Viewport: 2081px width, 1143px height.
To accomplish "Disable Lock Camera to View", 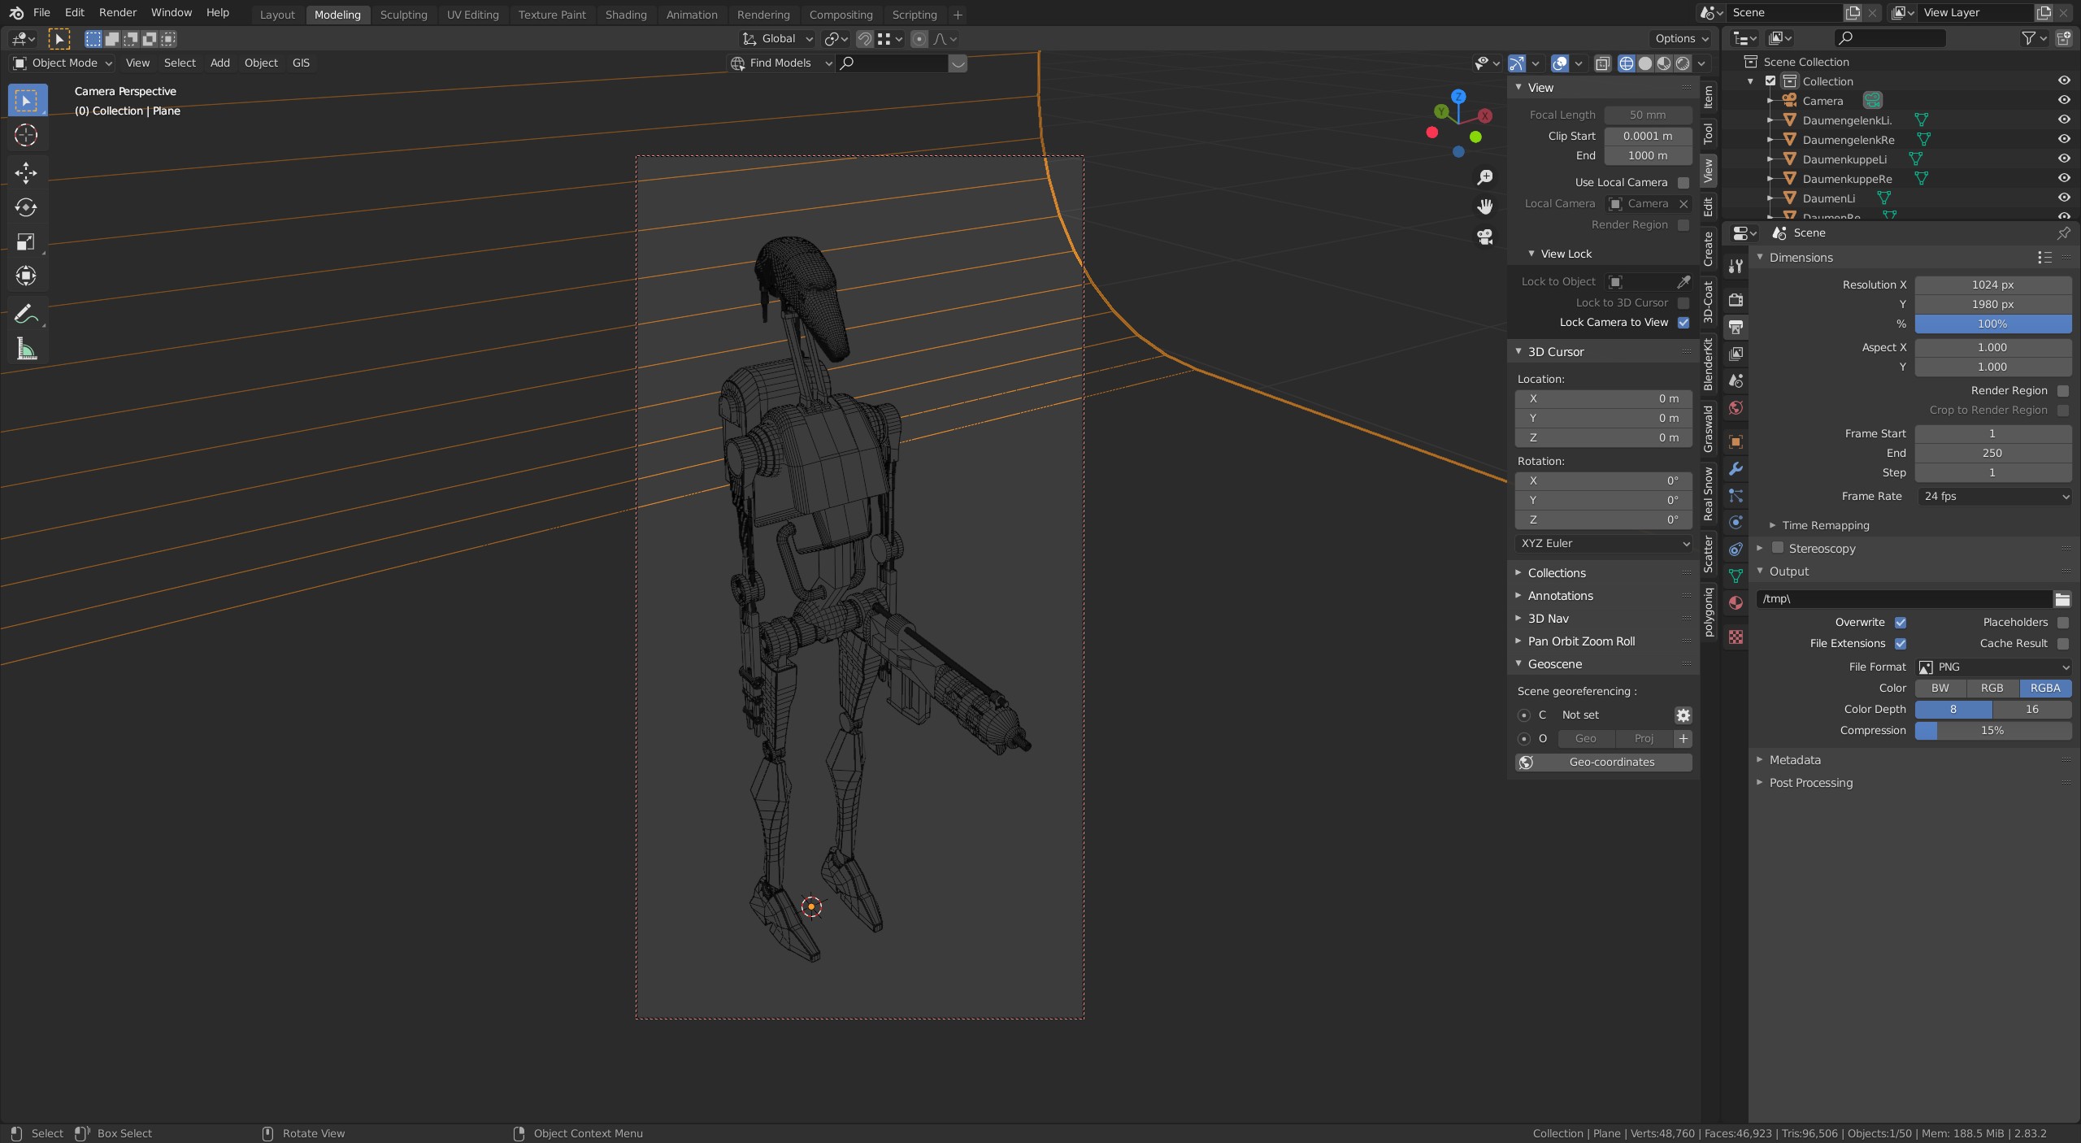I will (x=1683, y=323).
